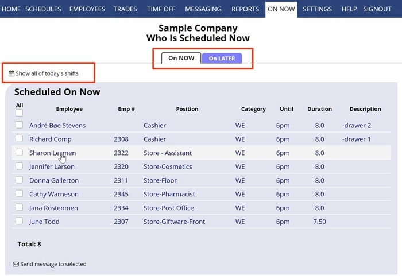Click the envelope icon for send message

pyautogui.click(x=16, y=264)
